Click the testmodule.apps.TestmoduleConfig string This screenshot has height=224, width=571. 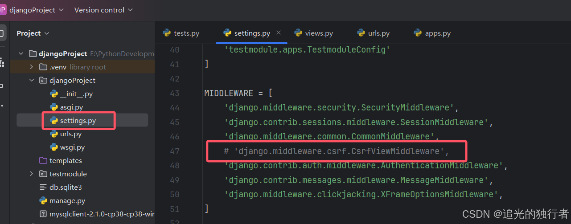(x=307, y=50)
